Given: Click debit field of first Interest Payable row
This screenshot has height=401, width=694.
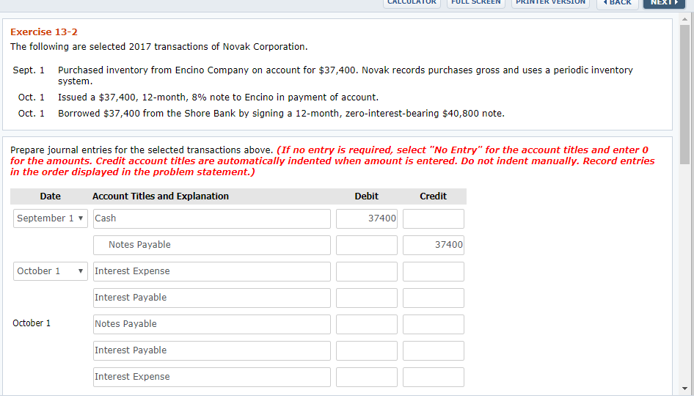Looking at the screenshot, I should point(367,298).
